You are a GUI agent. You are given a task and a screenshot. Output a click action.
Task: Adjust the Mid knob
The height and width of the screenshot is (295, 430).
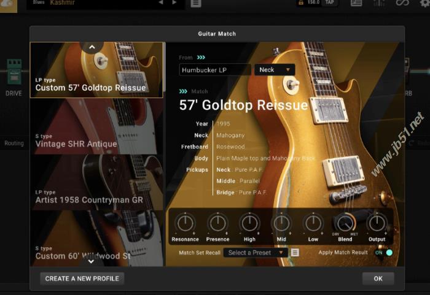click(281, 223)
